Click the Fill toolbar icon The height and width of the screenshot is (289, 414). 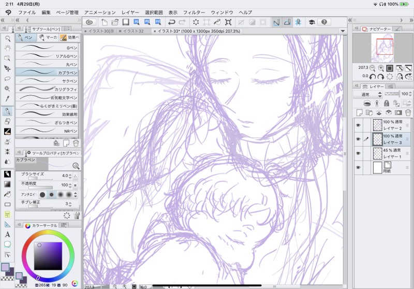click(217, 22)
